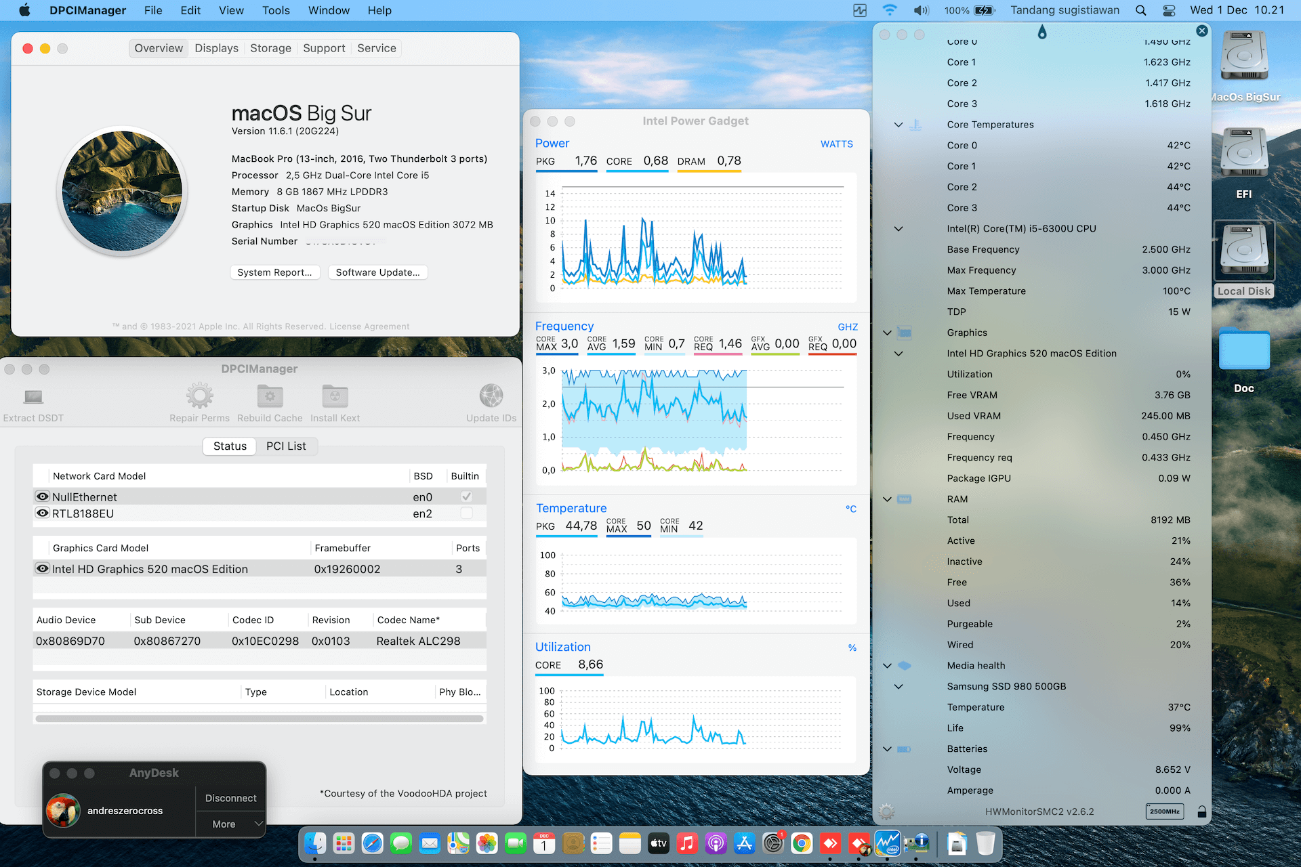Open Photos from the Dock
The image size is (1301, 867).
[487, 843]
